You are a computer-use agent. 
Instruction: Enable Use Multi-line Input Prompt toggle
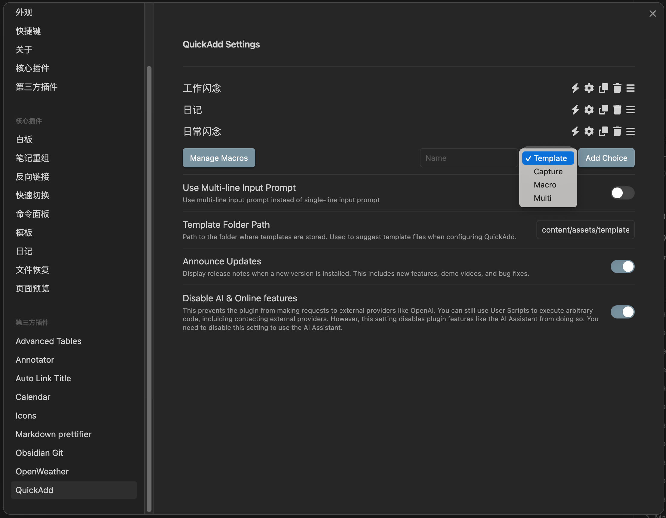tap(622, 193)
